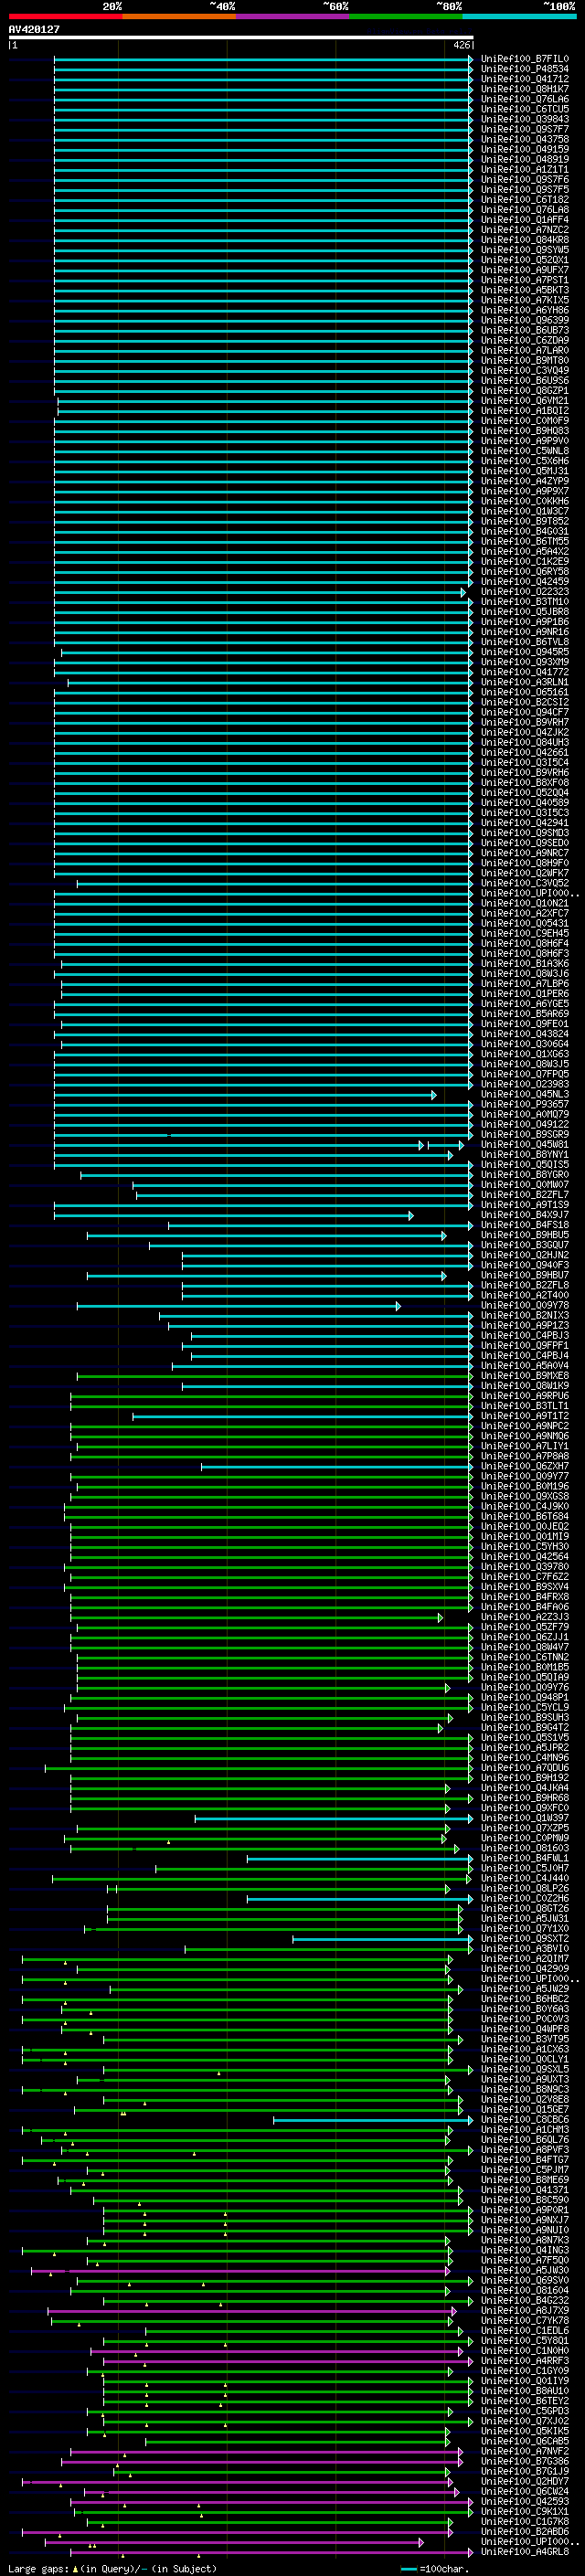Click the hit label UniRef100_Q1AFF4
This screenshot has width=585, height=2576.
point(525,220)
